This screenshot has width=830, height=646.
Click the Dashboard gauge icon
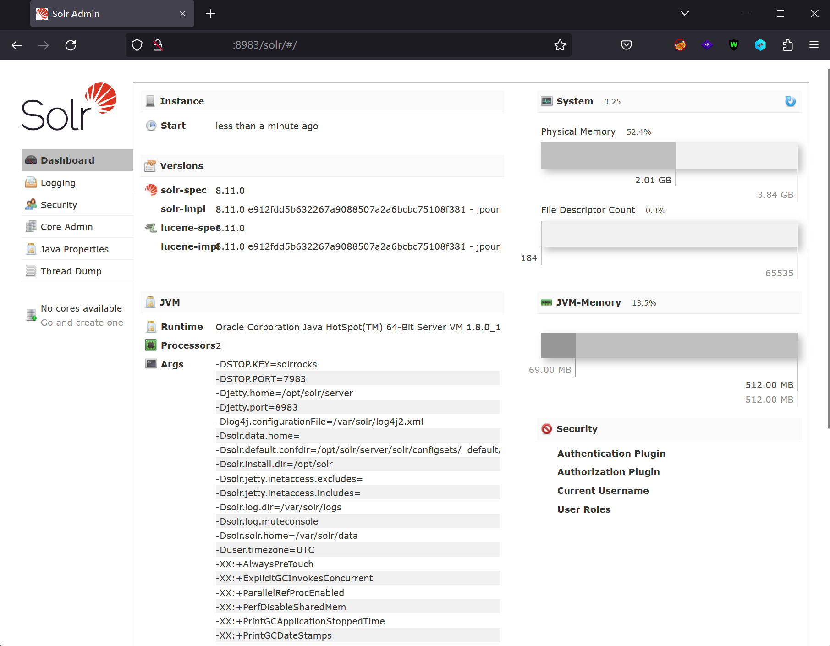click(31, 160)
